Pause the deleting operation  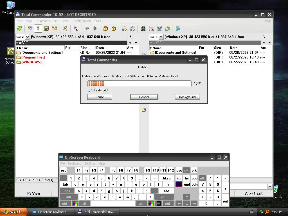(x=100, y=97)
